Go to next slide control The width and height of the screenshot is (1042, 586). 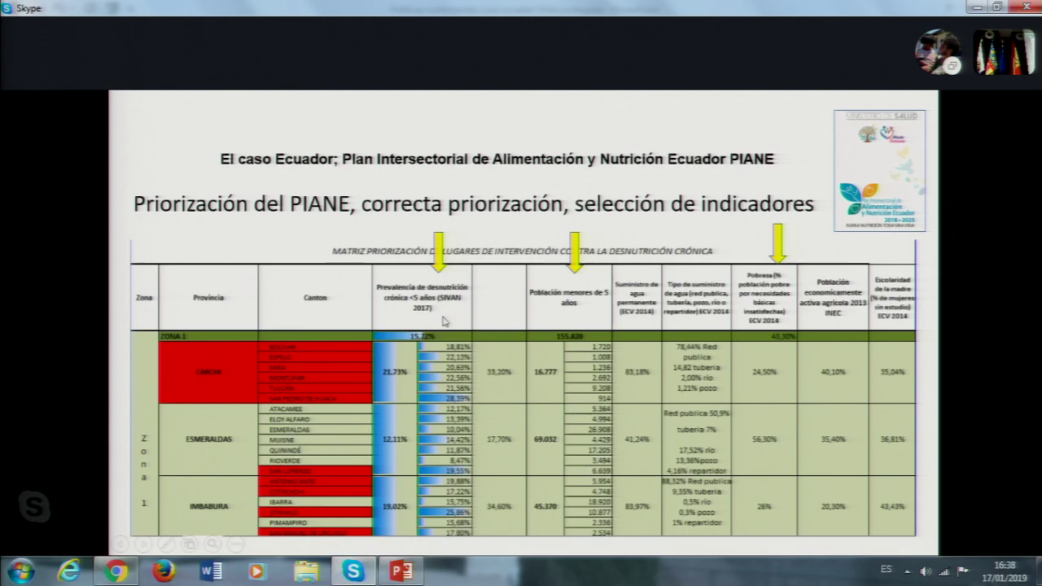pyautogui.click(x=143, y=544)
